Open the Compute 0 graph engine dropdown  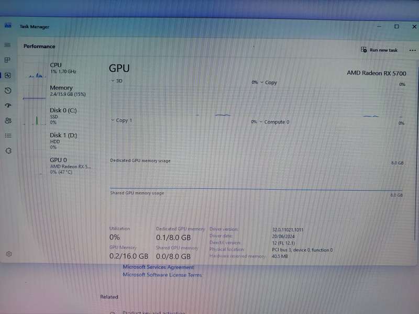(274, 122)
